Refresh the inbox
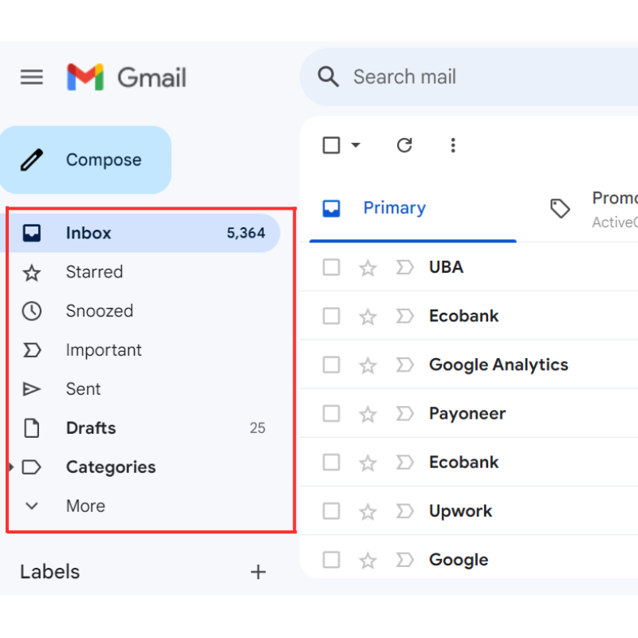 click(404, 145)
